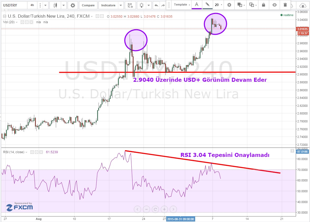Delete the drawing with trash icon

285,5
